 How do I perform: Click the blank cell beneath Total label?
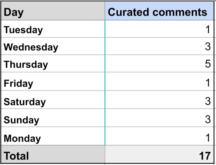[x=52, y=164]
